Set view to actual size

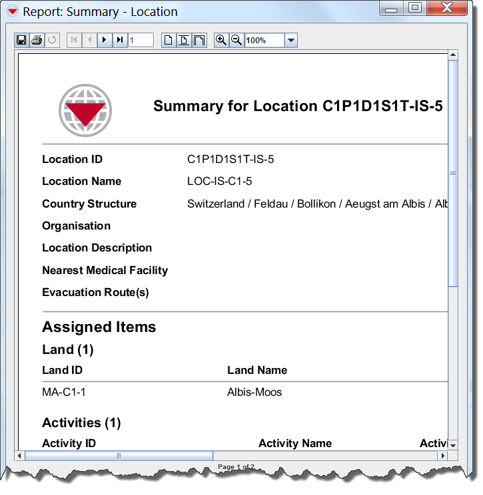169,41
